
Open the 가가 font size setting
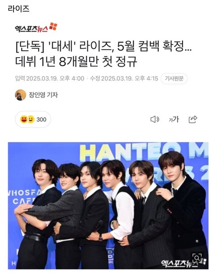pyautogui.click(x=174, y=119)
